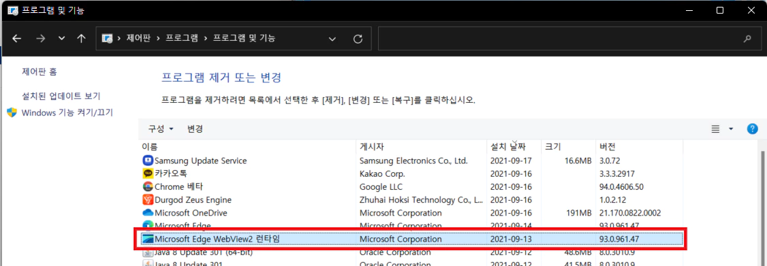The image size is (767, 266).
Task: Open Windows 기능 켜기/끄기 link
Action: [67, 112]
